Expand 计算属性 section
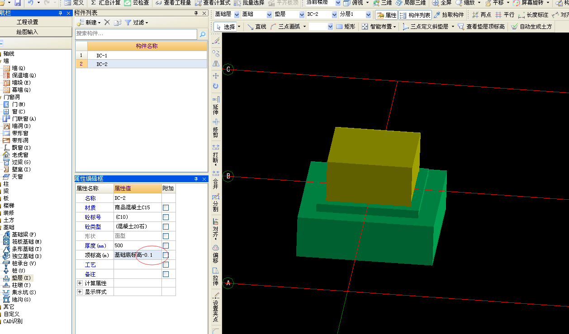569x334 pixels. [x=80, y=283]
